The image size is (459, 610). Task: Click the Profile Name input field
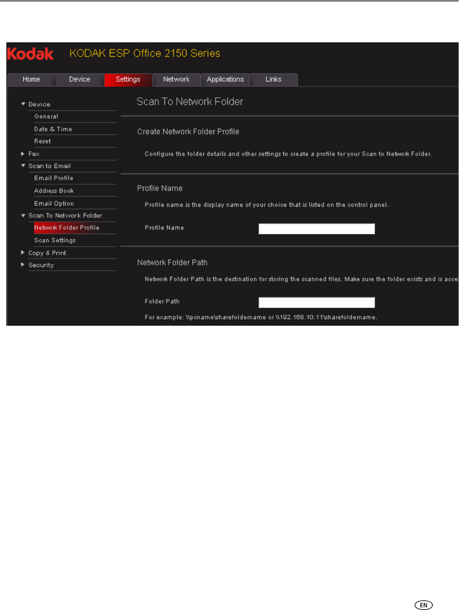tap(317, 229)
